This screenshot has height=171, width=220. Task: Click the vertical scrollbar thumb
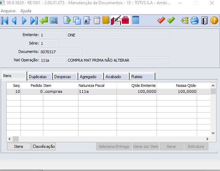pyautogui.click(x=213, y=91)
